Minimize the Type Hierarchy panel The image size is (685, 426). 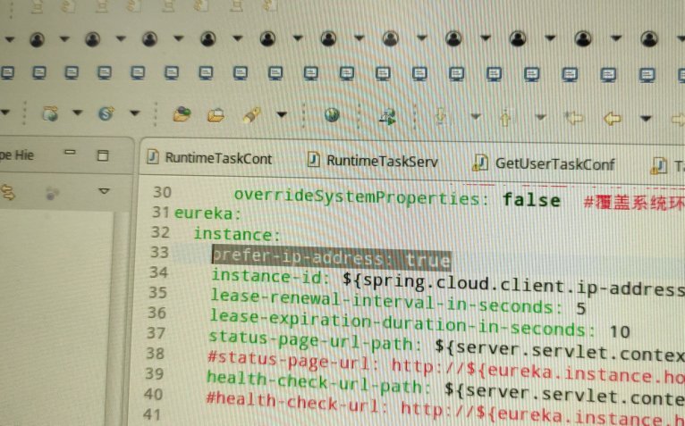click(x=70, y=153)
